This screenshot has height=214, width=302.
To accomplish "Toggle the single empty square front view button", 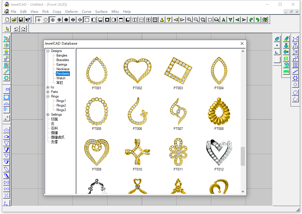I will pyautogui.click(x=87, y=20).
